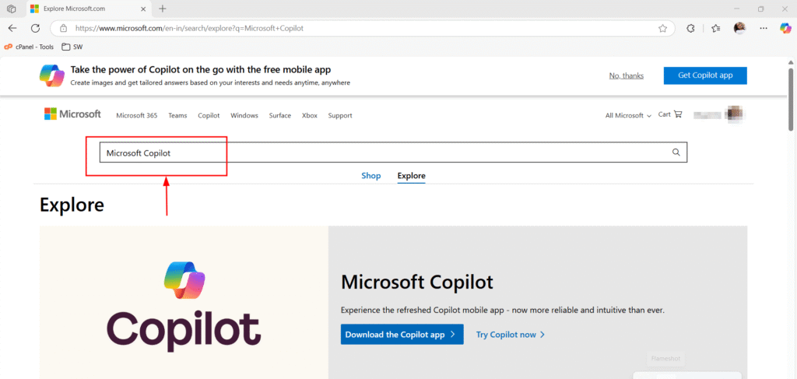The image size is (797, 379).
Task: Submit search with magnifier icon
Action: [676, 153]
